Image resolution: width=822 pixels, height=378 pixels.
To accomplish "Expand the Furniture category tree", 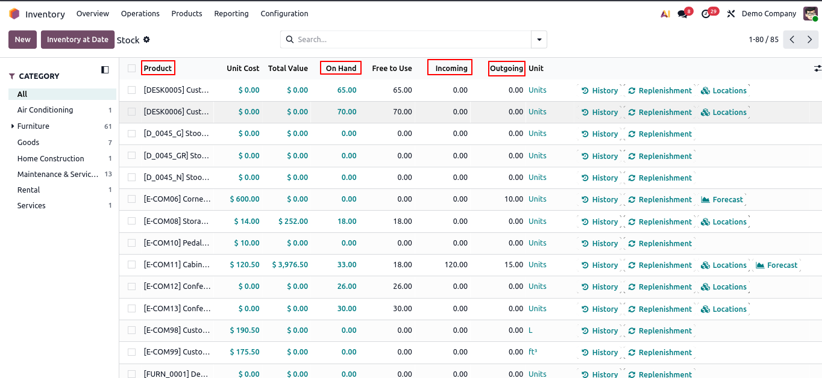I will (x=13, y=126).
